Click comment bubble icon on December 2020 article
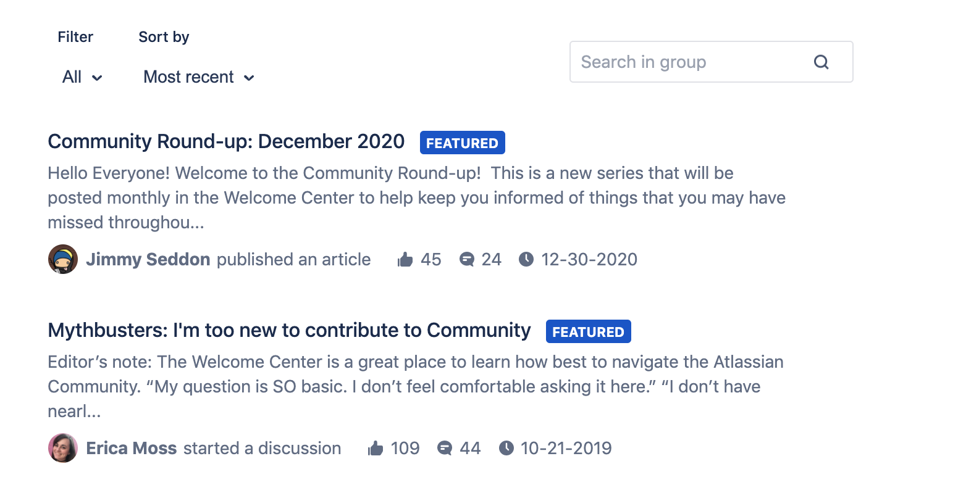The image size is (966, 485). pyautogui.click(x=467, y=259)
